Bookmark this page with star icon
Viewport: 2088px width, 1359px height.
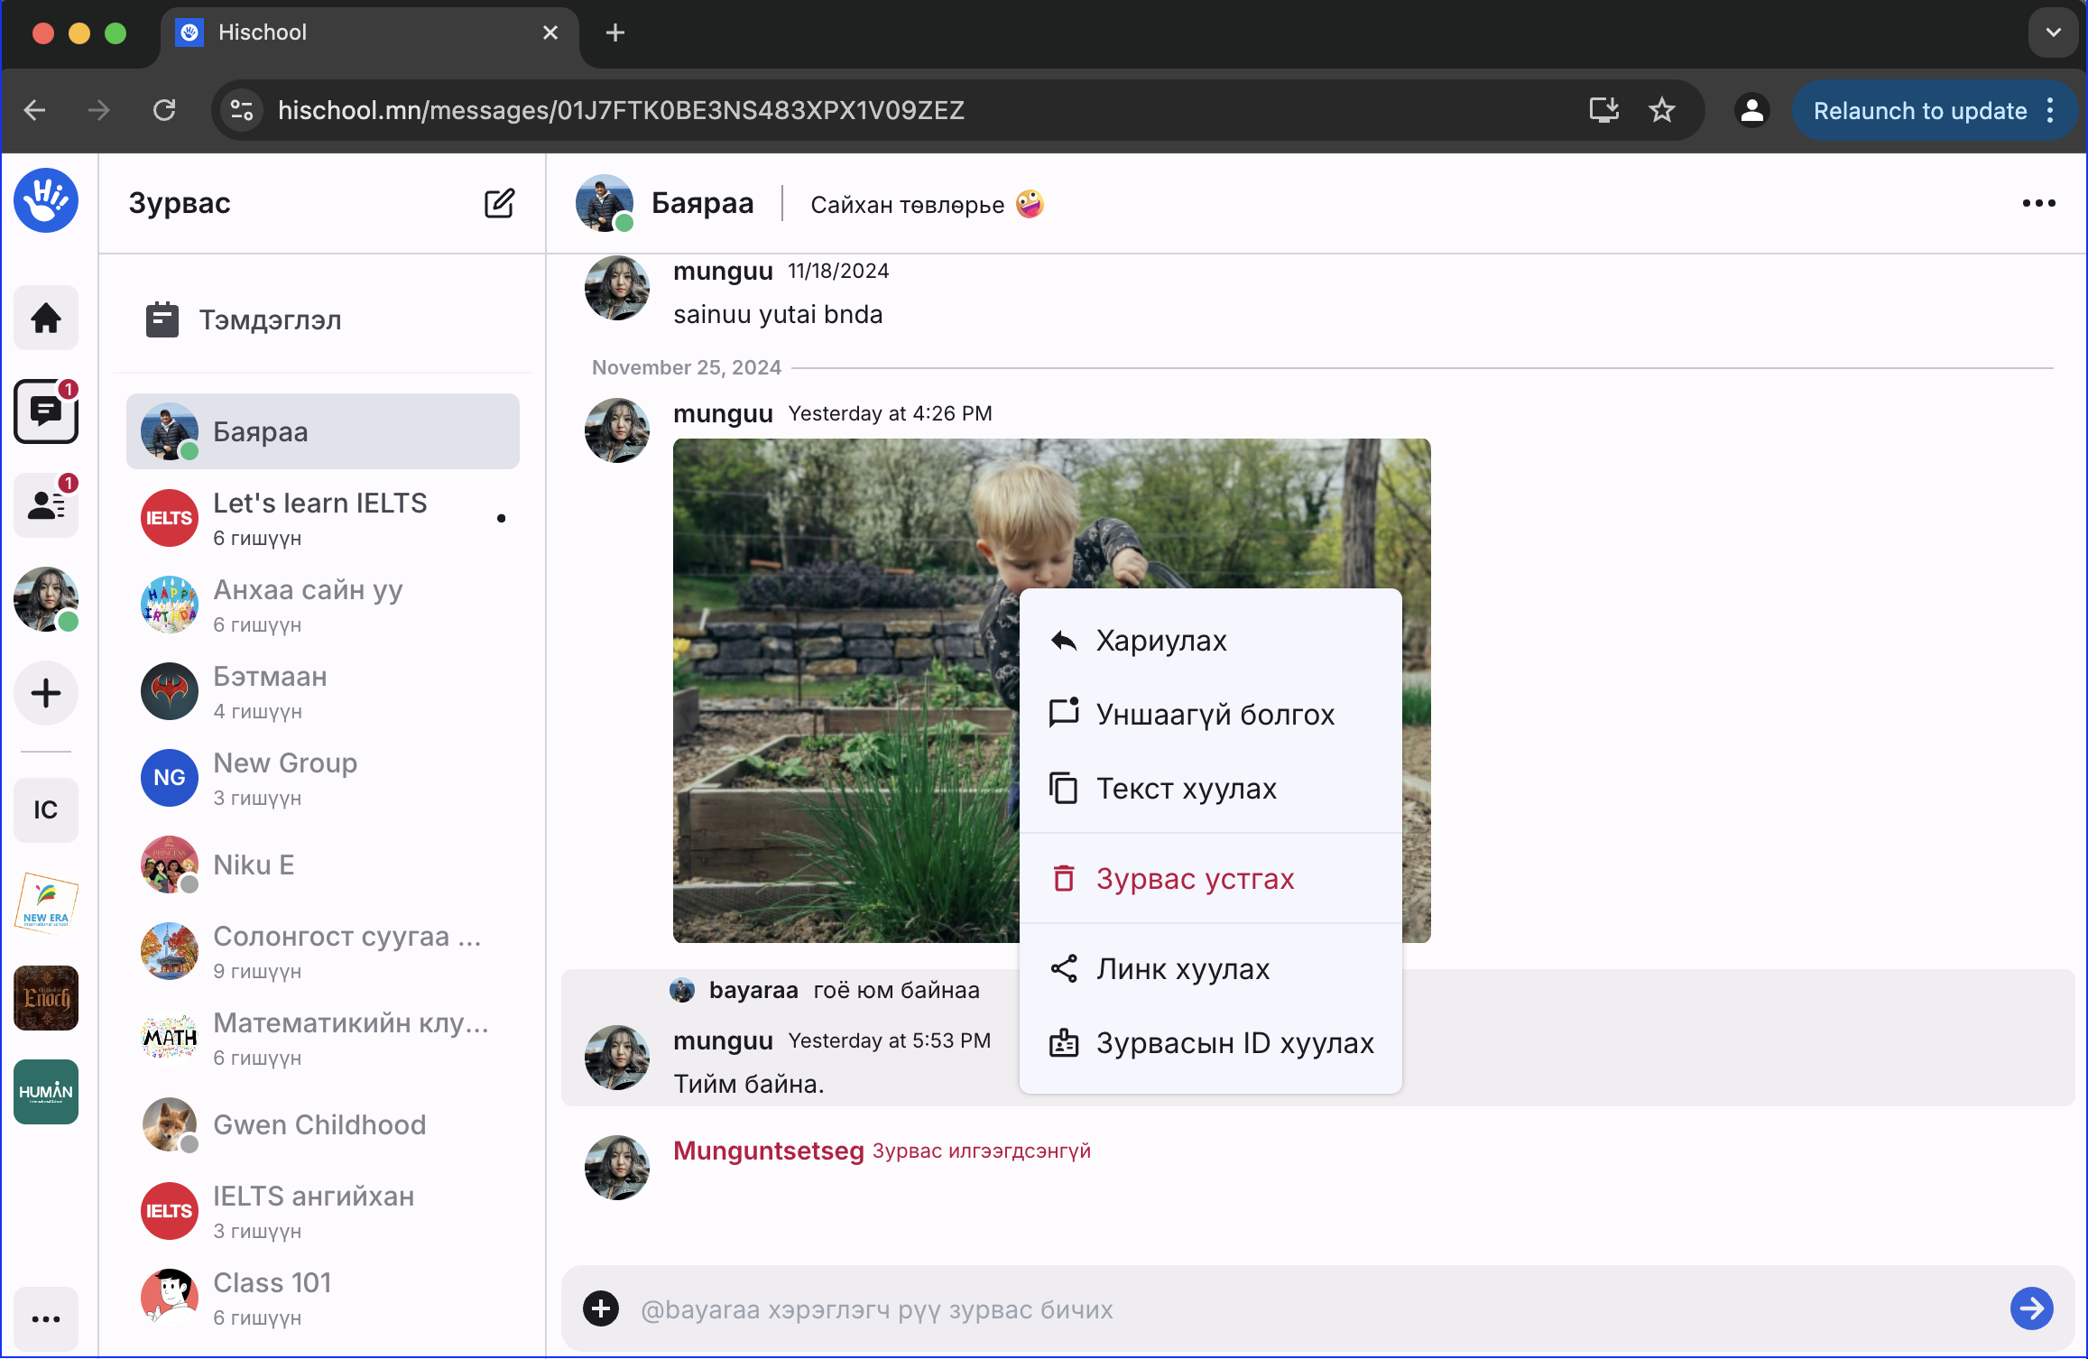[x=1661, y=110]
